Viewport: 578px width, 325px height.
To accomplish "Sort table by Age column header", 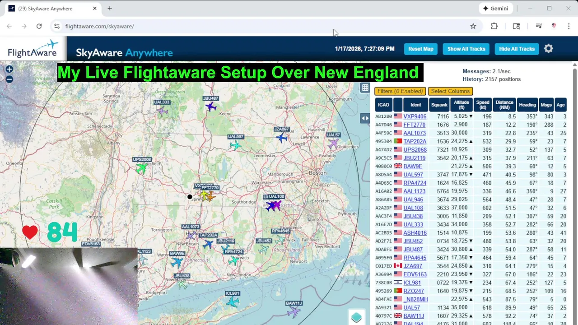I will [x=560, y=105].
